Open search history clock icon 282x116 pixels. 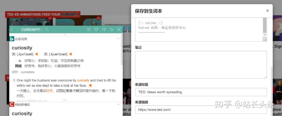click(104, 30)
